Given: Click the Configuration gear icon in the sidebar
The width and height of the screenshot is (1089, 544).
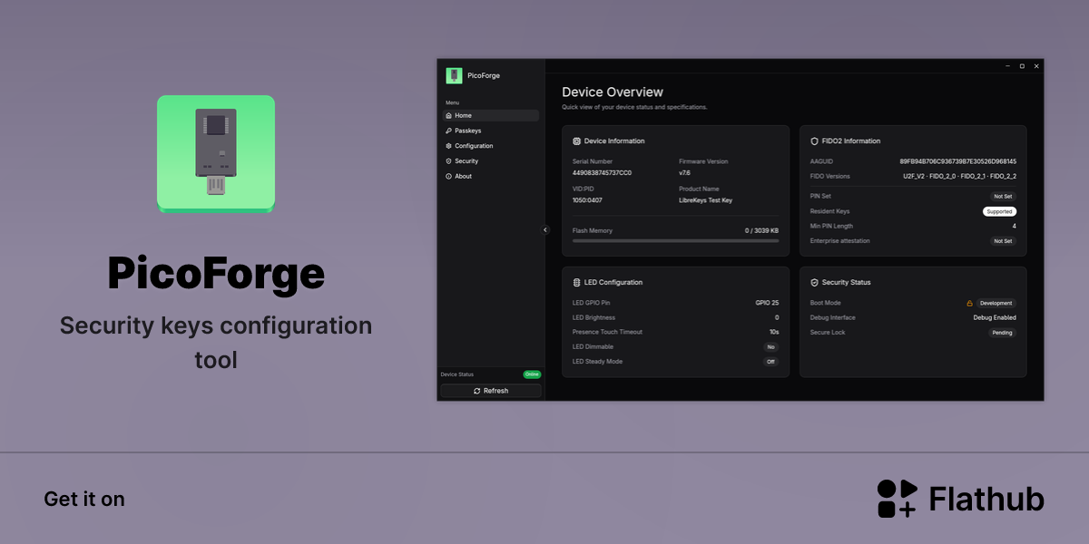Looking at the screenshot, I should 448,146.
